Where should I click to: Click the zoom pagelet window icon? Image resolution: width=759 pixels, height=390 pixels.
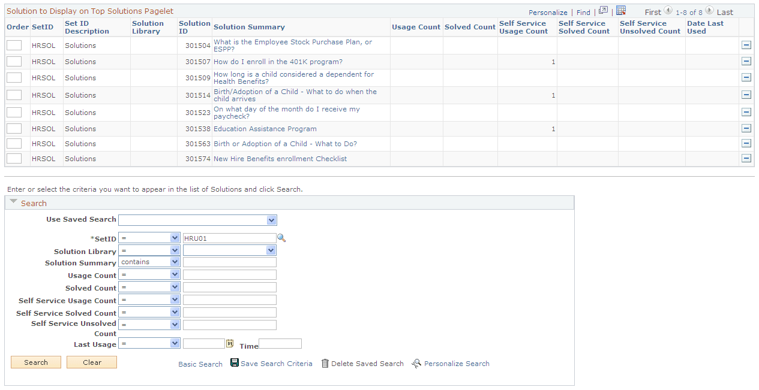coord(602,11)
